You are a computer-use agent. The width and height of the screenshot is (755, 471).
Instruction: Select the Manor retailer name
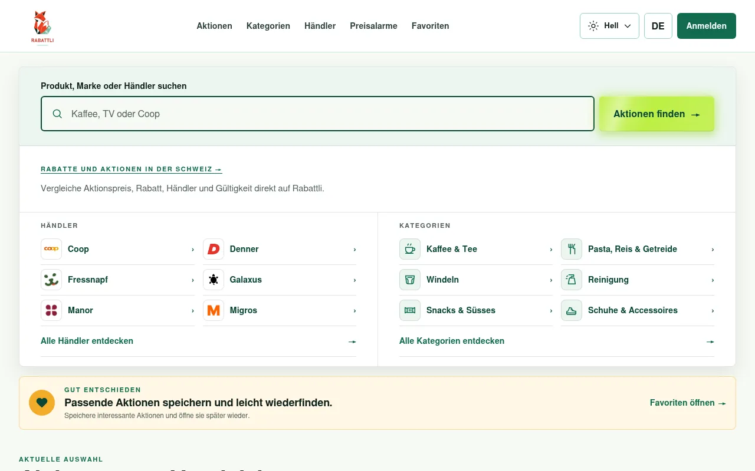click(x=80, y=310)
